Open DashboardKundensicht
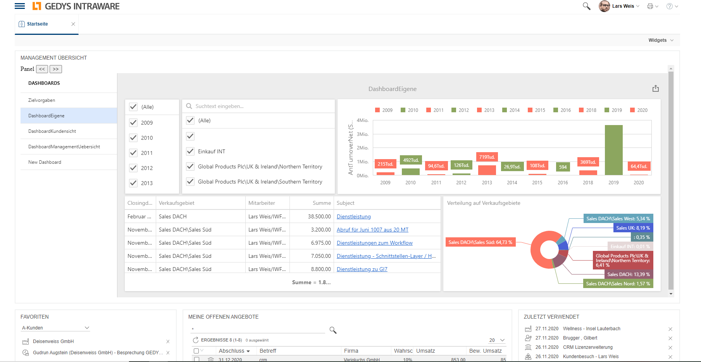The width and height of the screenshot is (701, 362). (69, 131)
